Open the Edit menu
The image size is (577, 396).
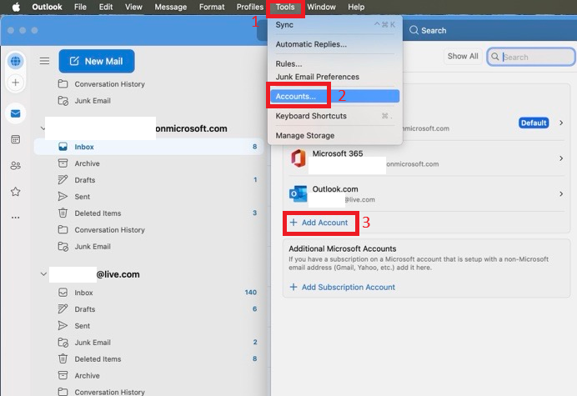[106, 7]
